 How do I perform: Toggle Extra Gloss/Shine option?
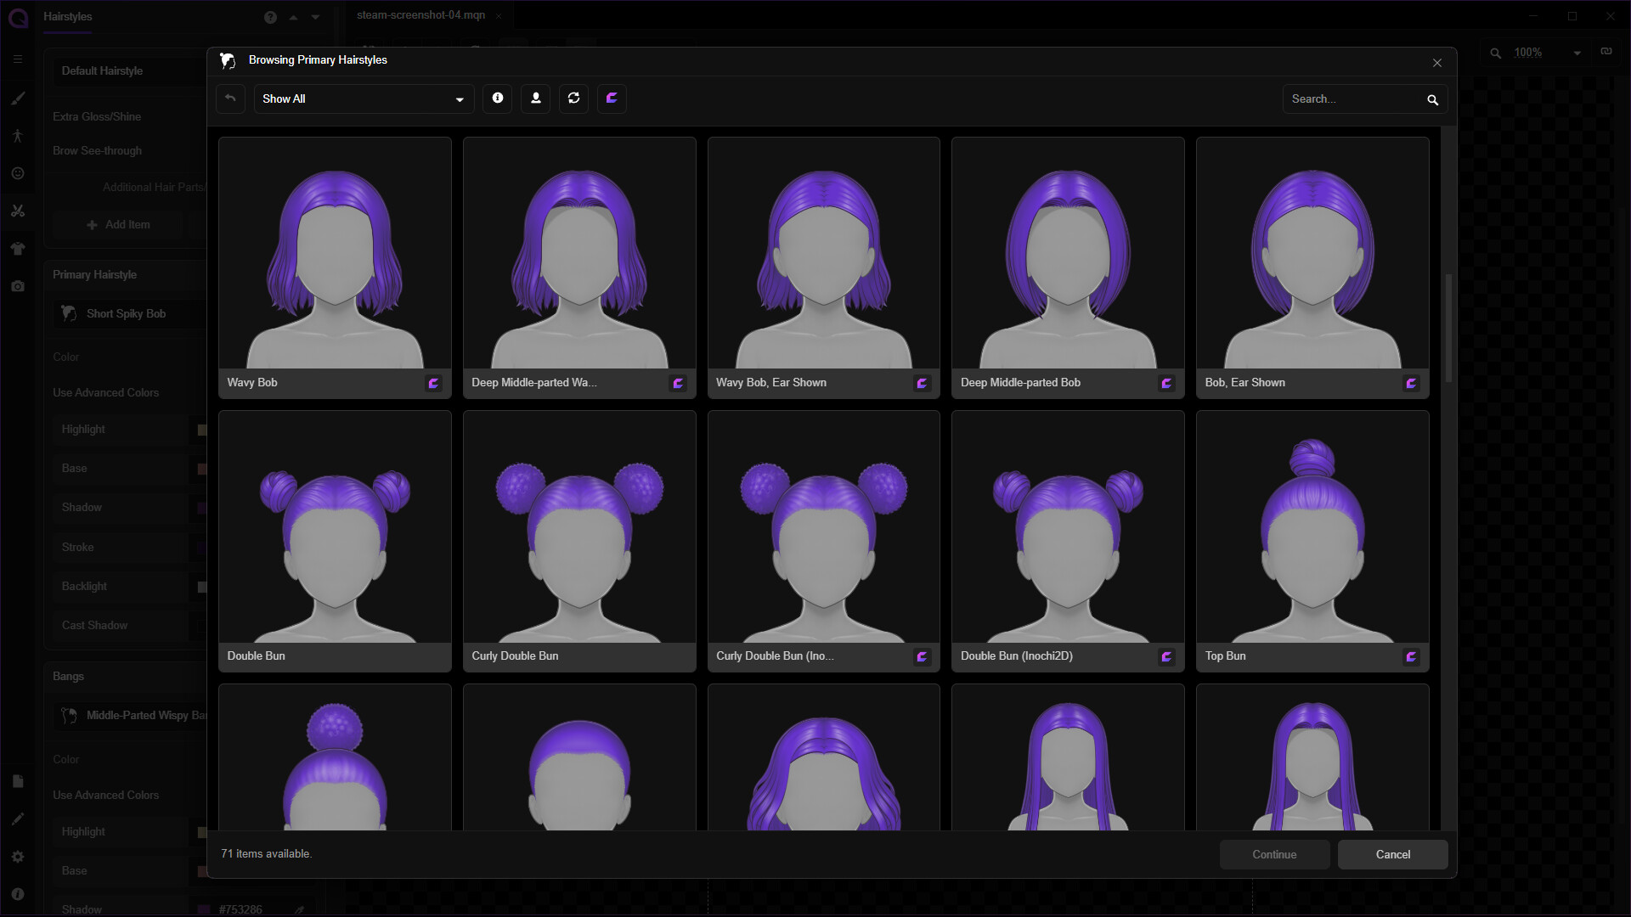point(98,116)
